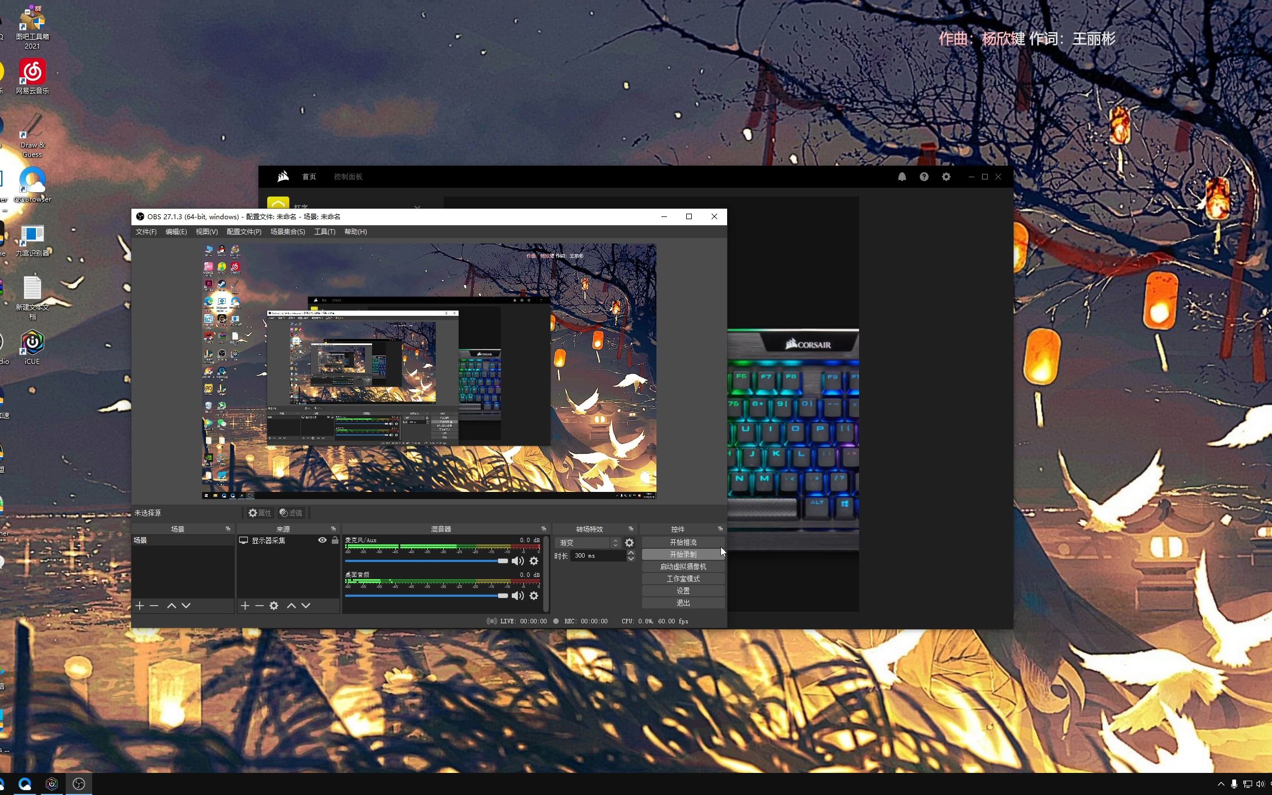
Task: Open 图吧工具箱 2021 desktop icon
Action: point(33,26)
